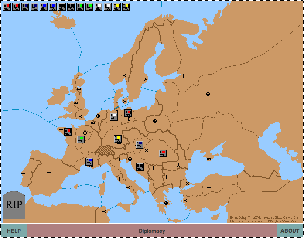Select the Turkey army piece in the top tray
Screen dimensions: 304x238
pos(126,7)
